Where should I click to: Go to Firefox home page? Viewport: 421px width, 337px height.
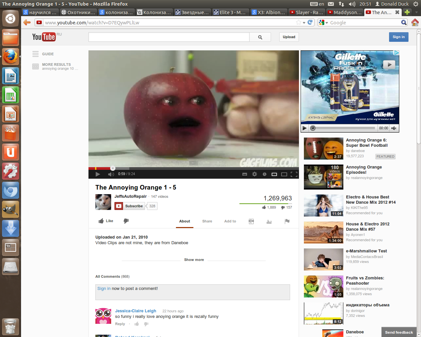pyautogui.click(x=415, y=22)
